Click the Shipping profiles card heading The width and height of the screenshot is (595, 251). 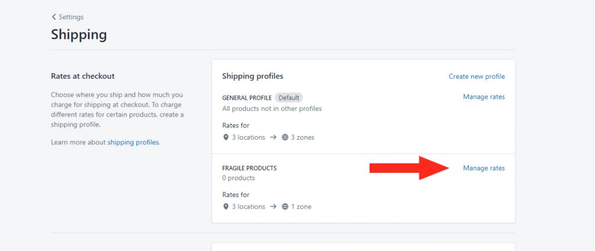pyautogui.click(x=252, y=76)
